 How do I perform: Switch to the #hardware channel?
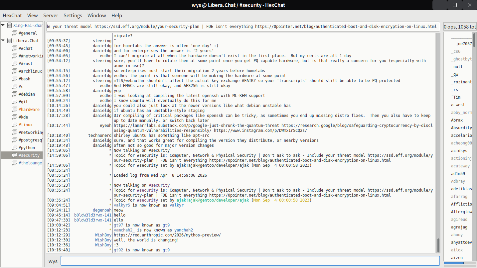[x=29, y=109]
